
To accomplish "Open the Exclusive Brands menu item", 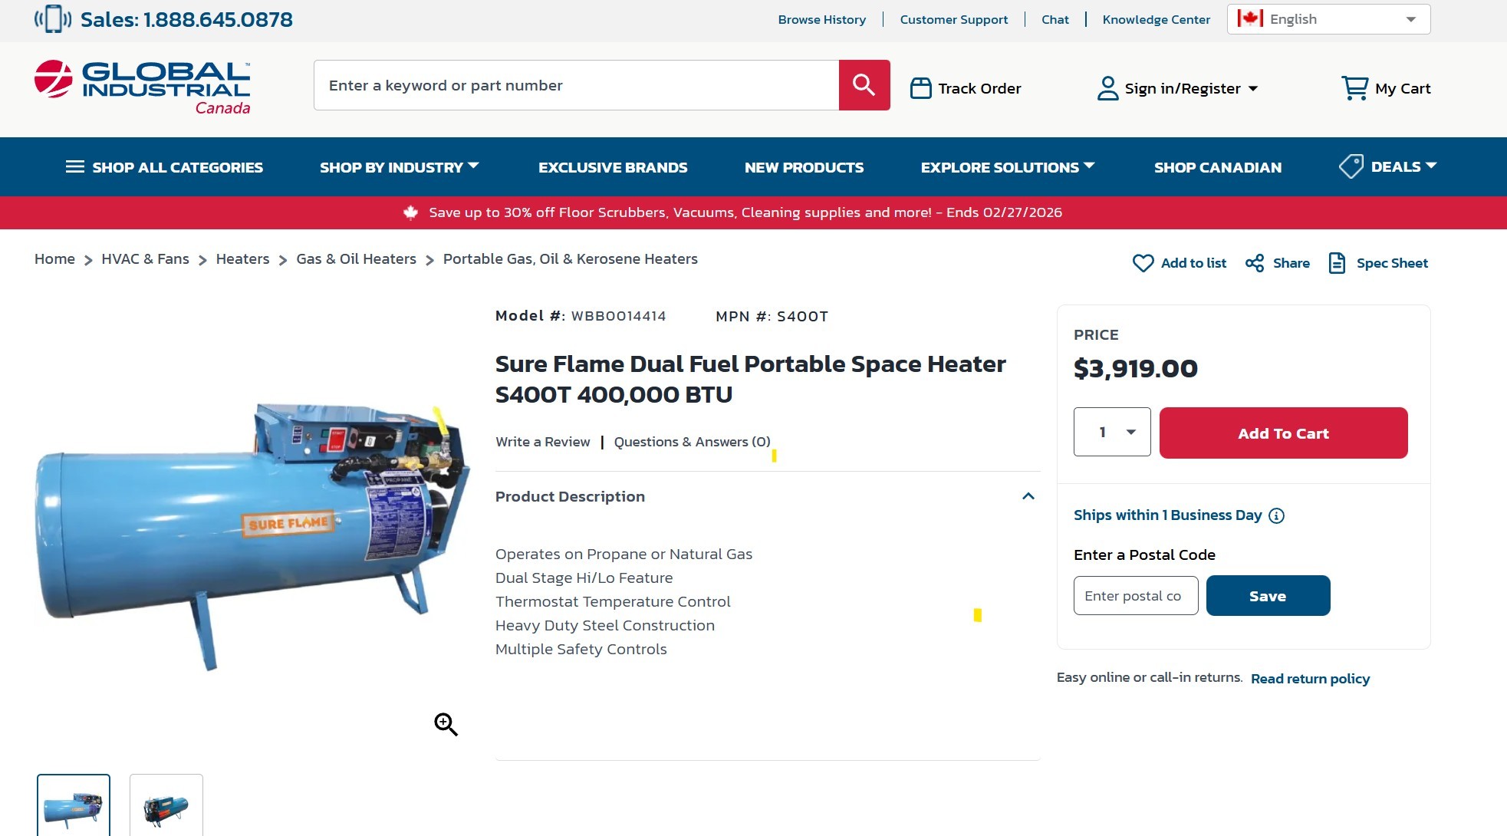I will pos(613,167).
